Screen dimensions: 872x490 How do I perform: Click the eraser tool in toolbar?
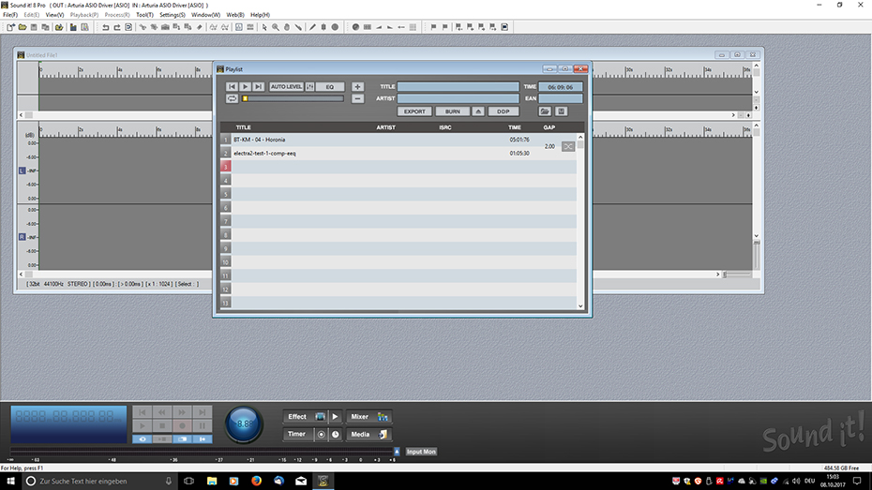click(x=199, y=26)
